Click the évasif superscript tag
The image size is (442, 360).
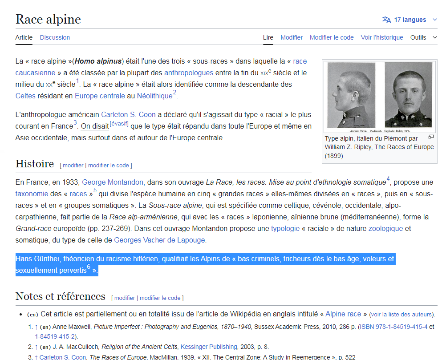tap(119, 123)
